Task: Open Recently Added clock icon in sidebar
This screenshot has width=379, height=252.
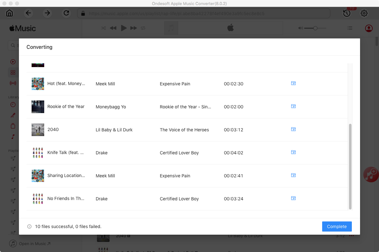Action: (13, 105)
